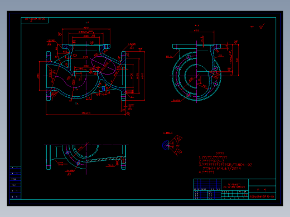
Task: Click the overall length dimension below main view
Action: coord(86,113)
